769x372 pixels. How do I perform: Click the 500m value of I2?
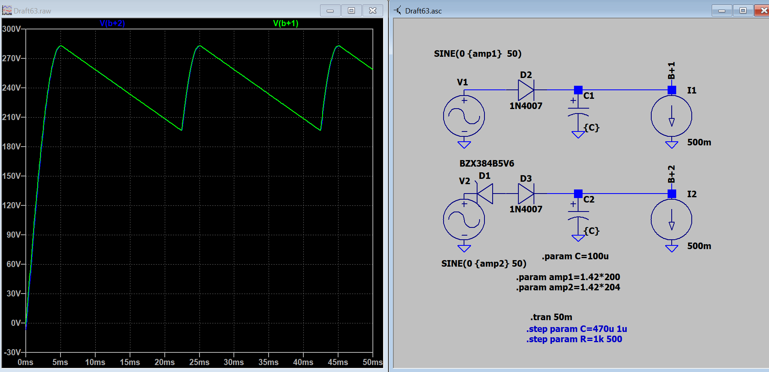point(699,246)
